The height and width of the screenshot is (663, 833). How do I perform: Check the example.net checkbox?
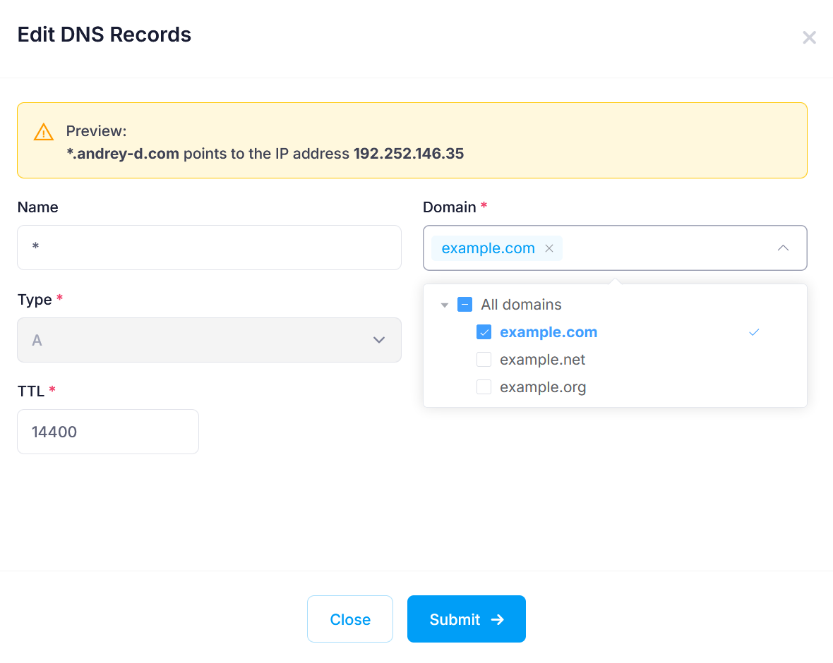[484, 359]
